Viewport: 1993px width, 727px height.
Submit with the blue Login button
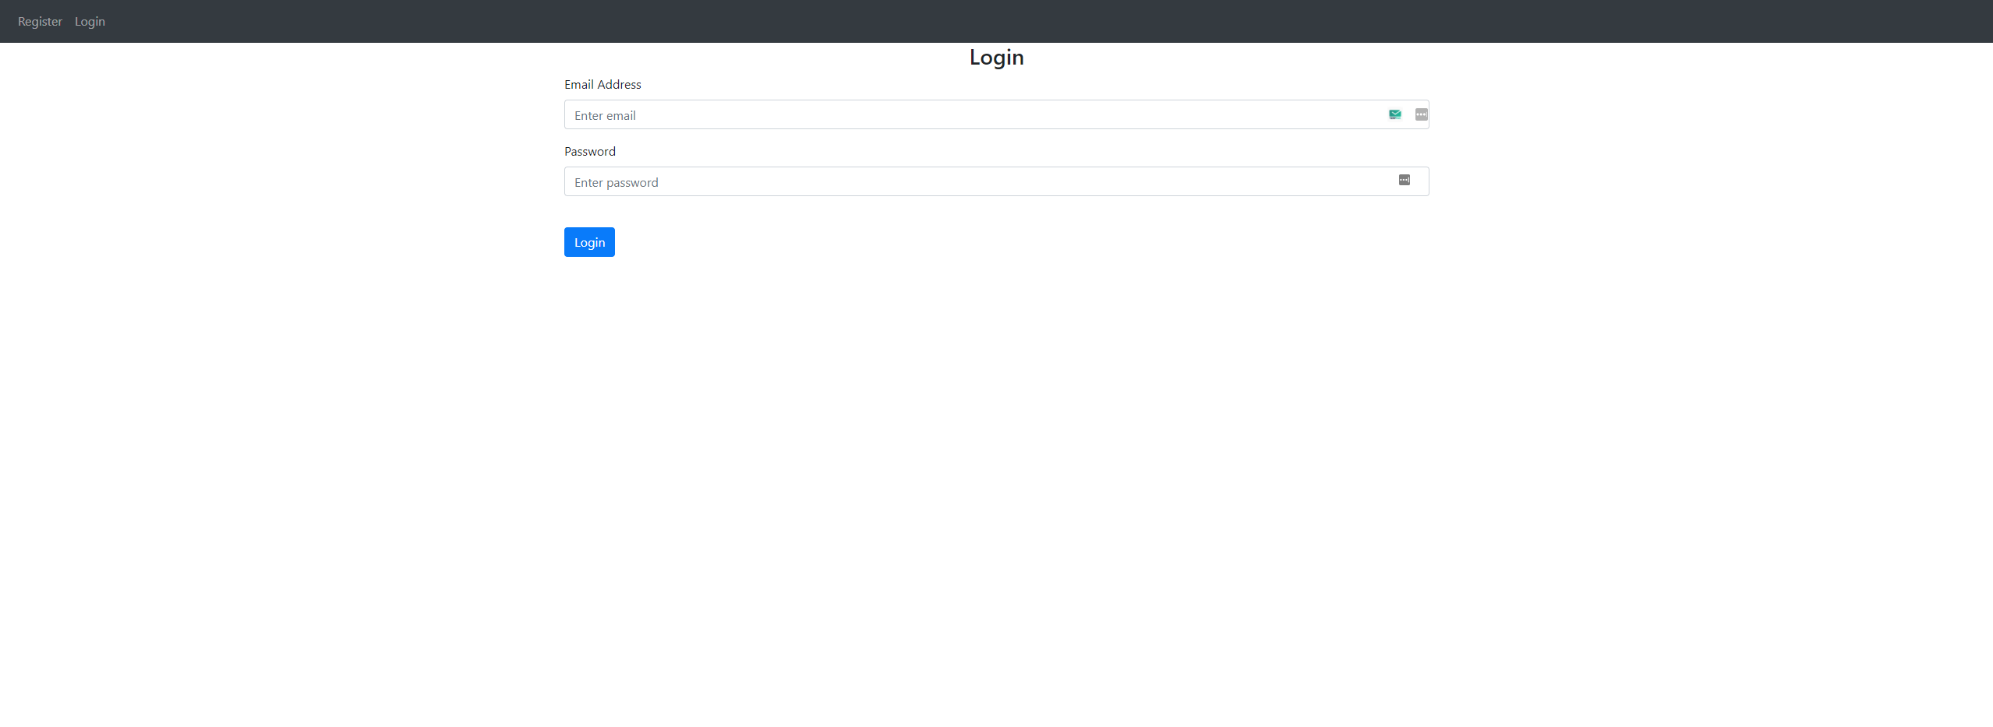tap(589, 242)
